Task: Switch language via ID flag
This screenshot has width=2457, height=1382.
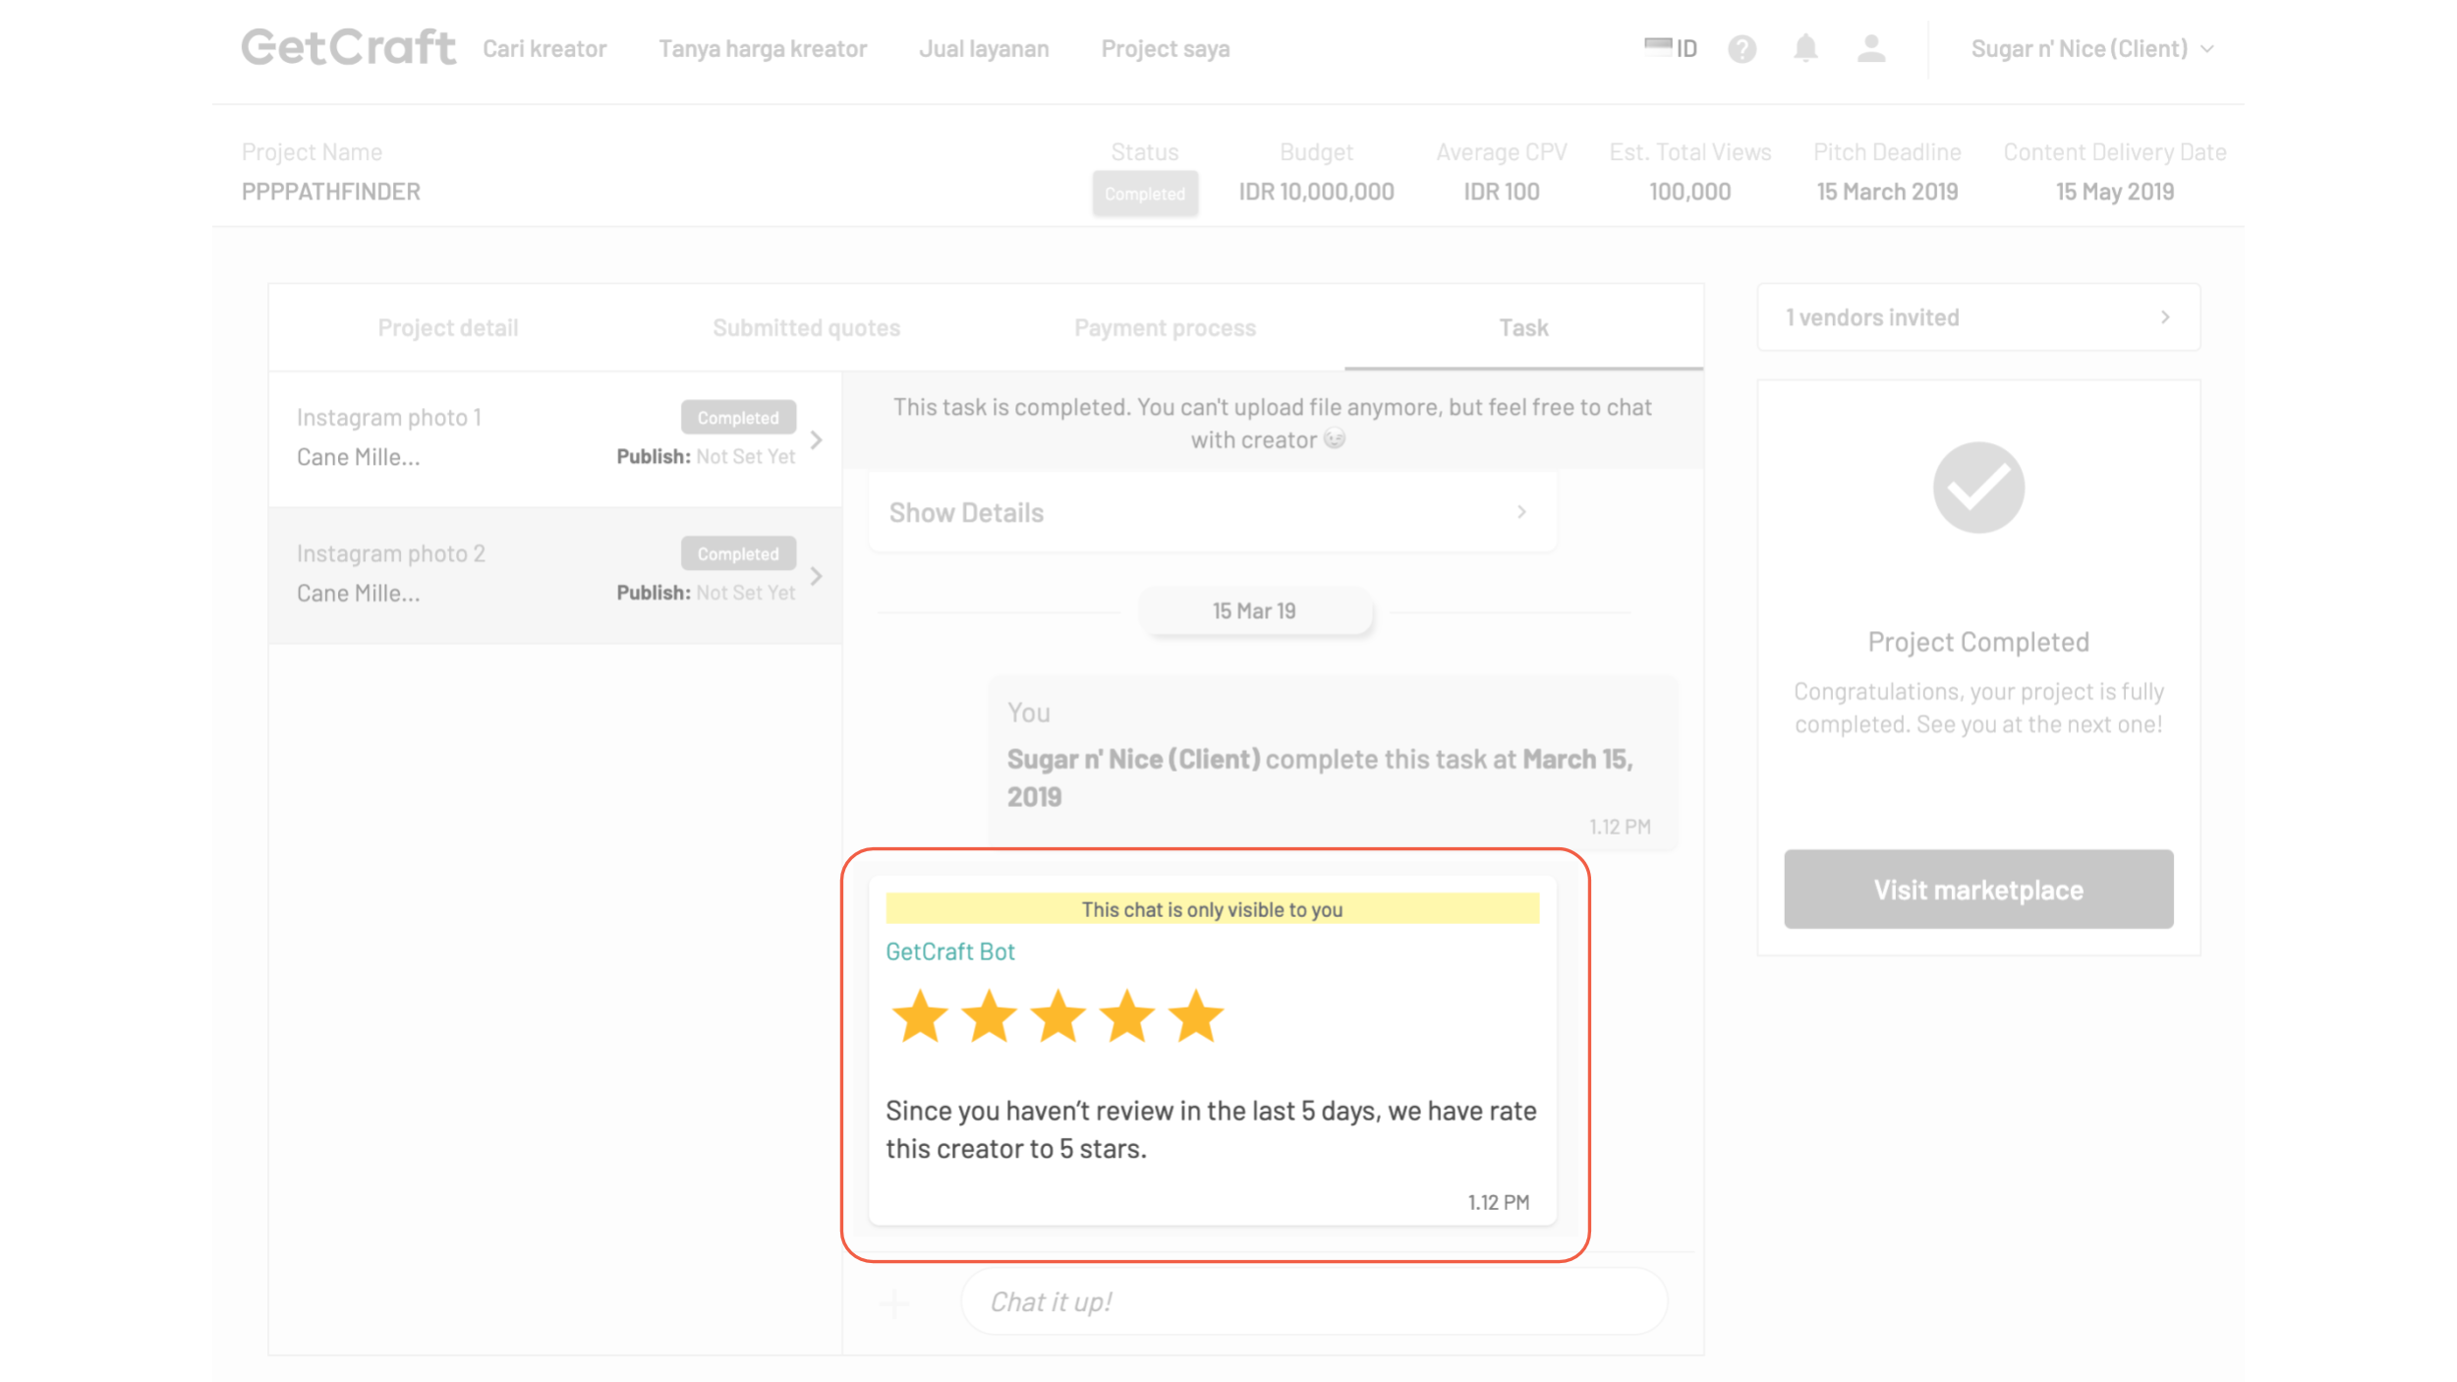Action: [1671, 48]
